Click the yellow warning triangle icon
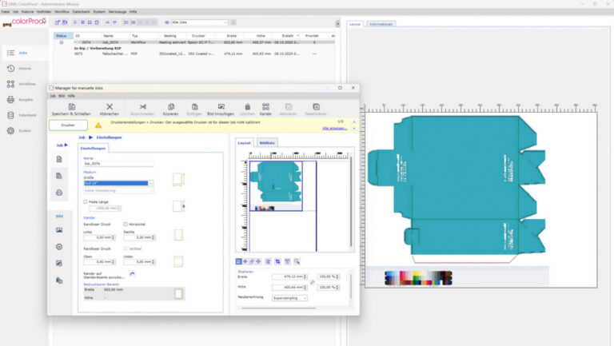614x346 pixels. coord(98,125)
